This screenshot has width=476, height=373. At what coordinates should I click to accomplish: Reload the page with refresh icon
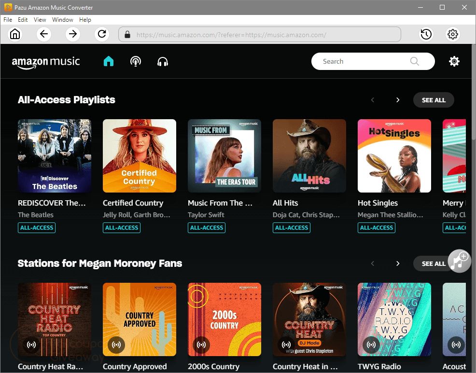pyautogui.click(x=102, y=34)
